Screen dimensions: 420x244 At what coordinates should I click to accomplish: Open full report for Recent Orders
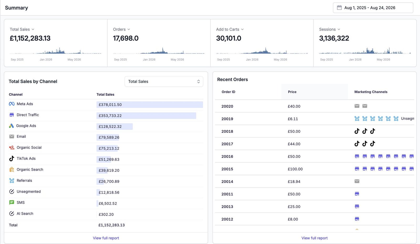coord(314,238)
